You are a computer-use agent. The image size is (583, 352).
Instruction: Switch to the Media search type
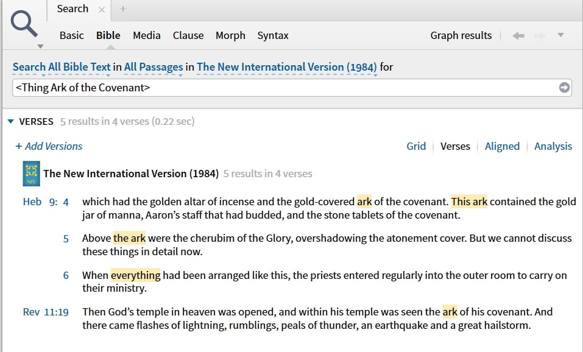tap(146, 35)
